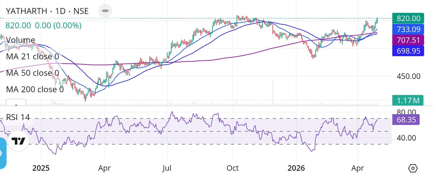Open chart settings hexagon icon
This screenshot has width=437, height=176.
(x=413, y=168)
